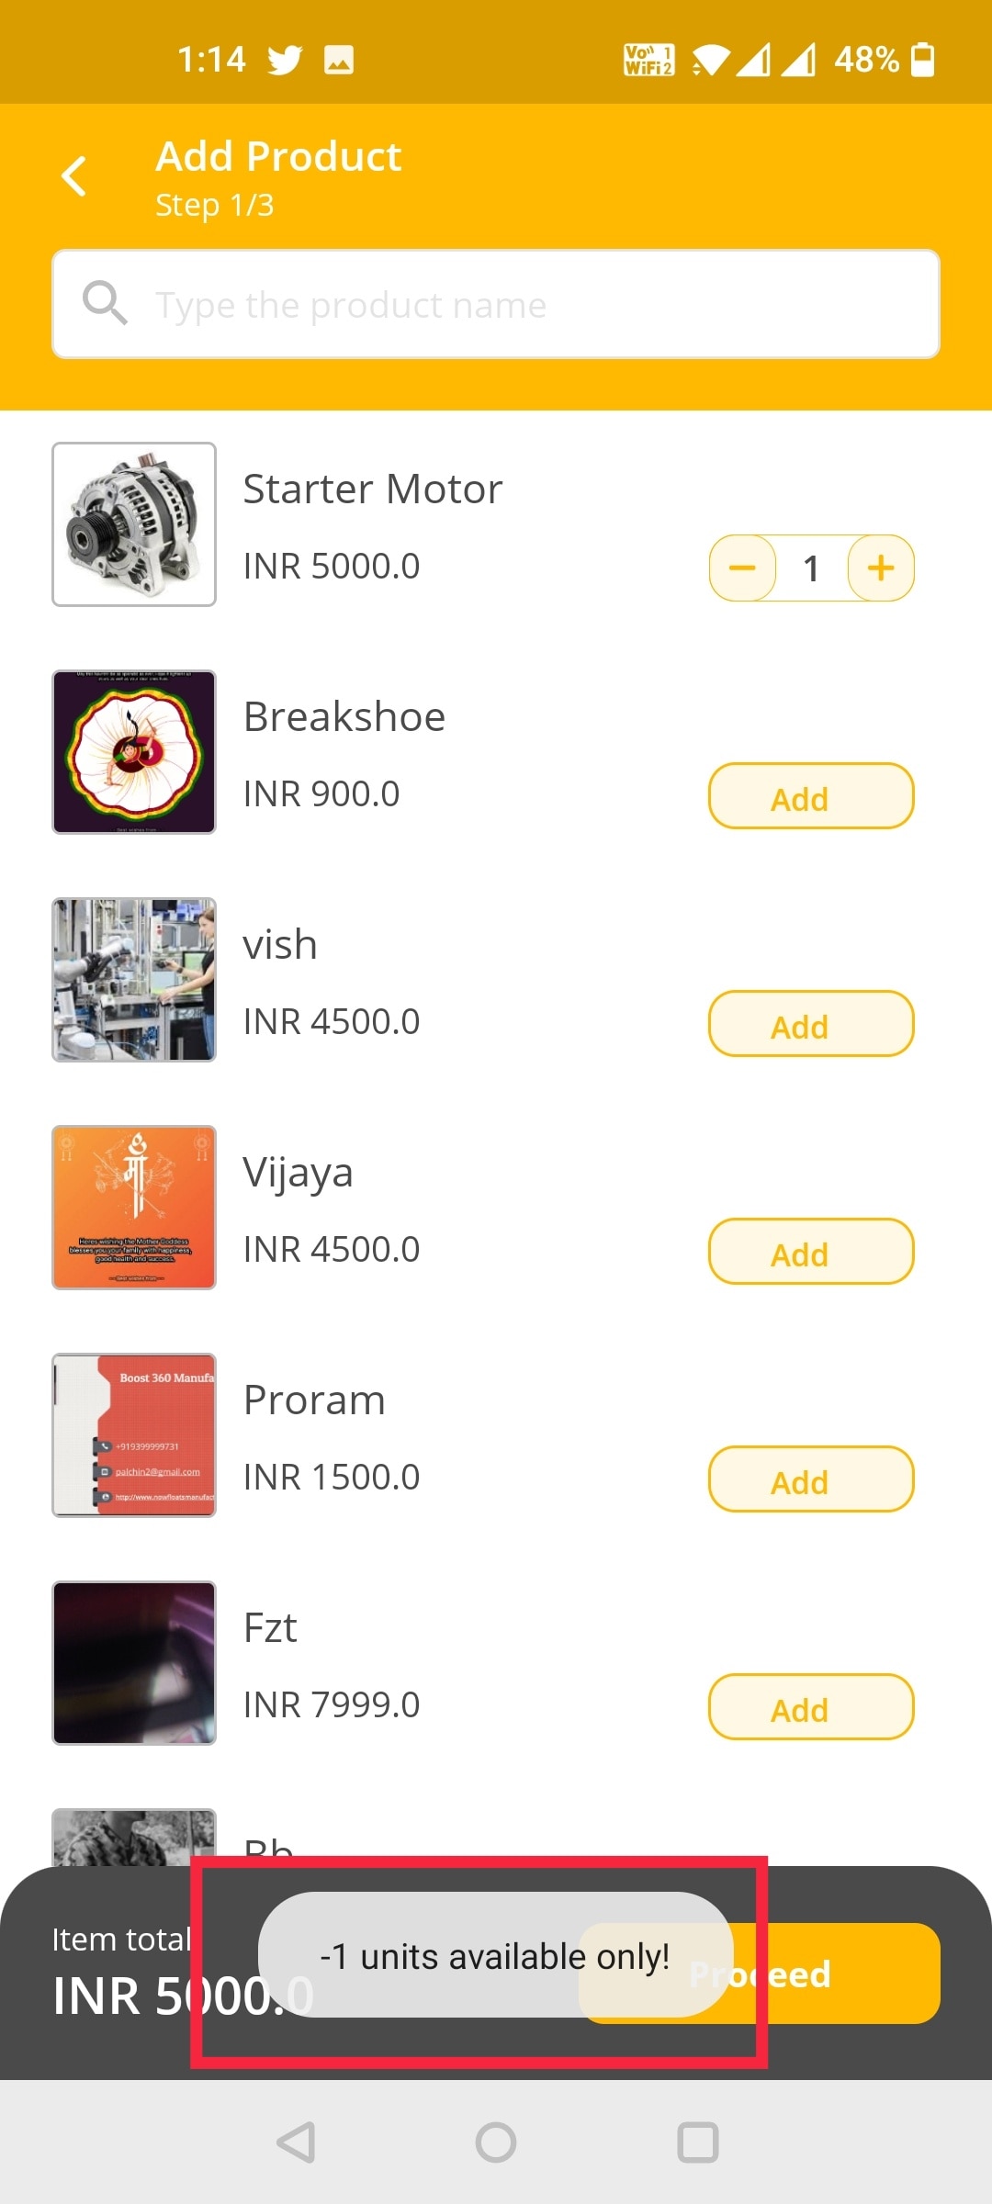Tap the search magnifier icon
The image size is (992, 2204).
[105, 303]
